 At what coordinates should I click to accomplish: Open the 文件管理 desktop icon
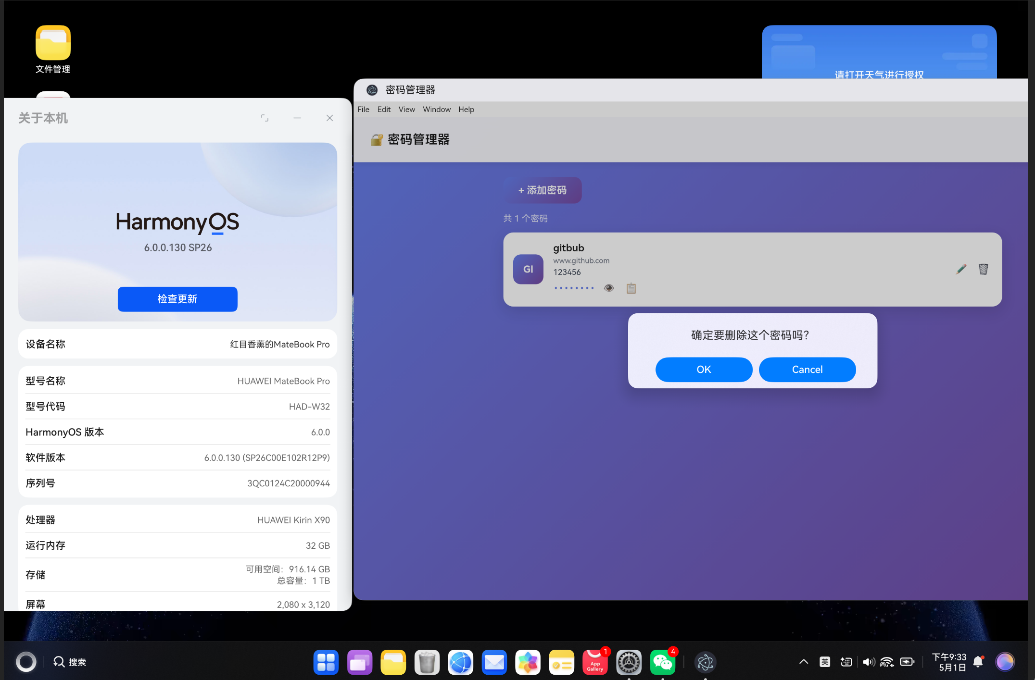tap(53, 49)
